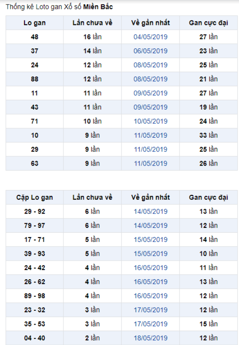This screenshot has height=345, width=239.
Task: Select 16/05/2019 date for pair 24 - 42
Action: [150, 268]
